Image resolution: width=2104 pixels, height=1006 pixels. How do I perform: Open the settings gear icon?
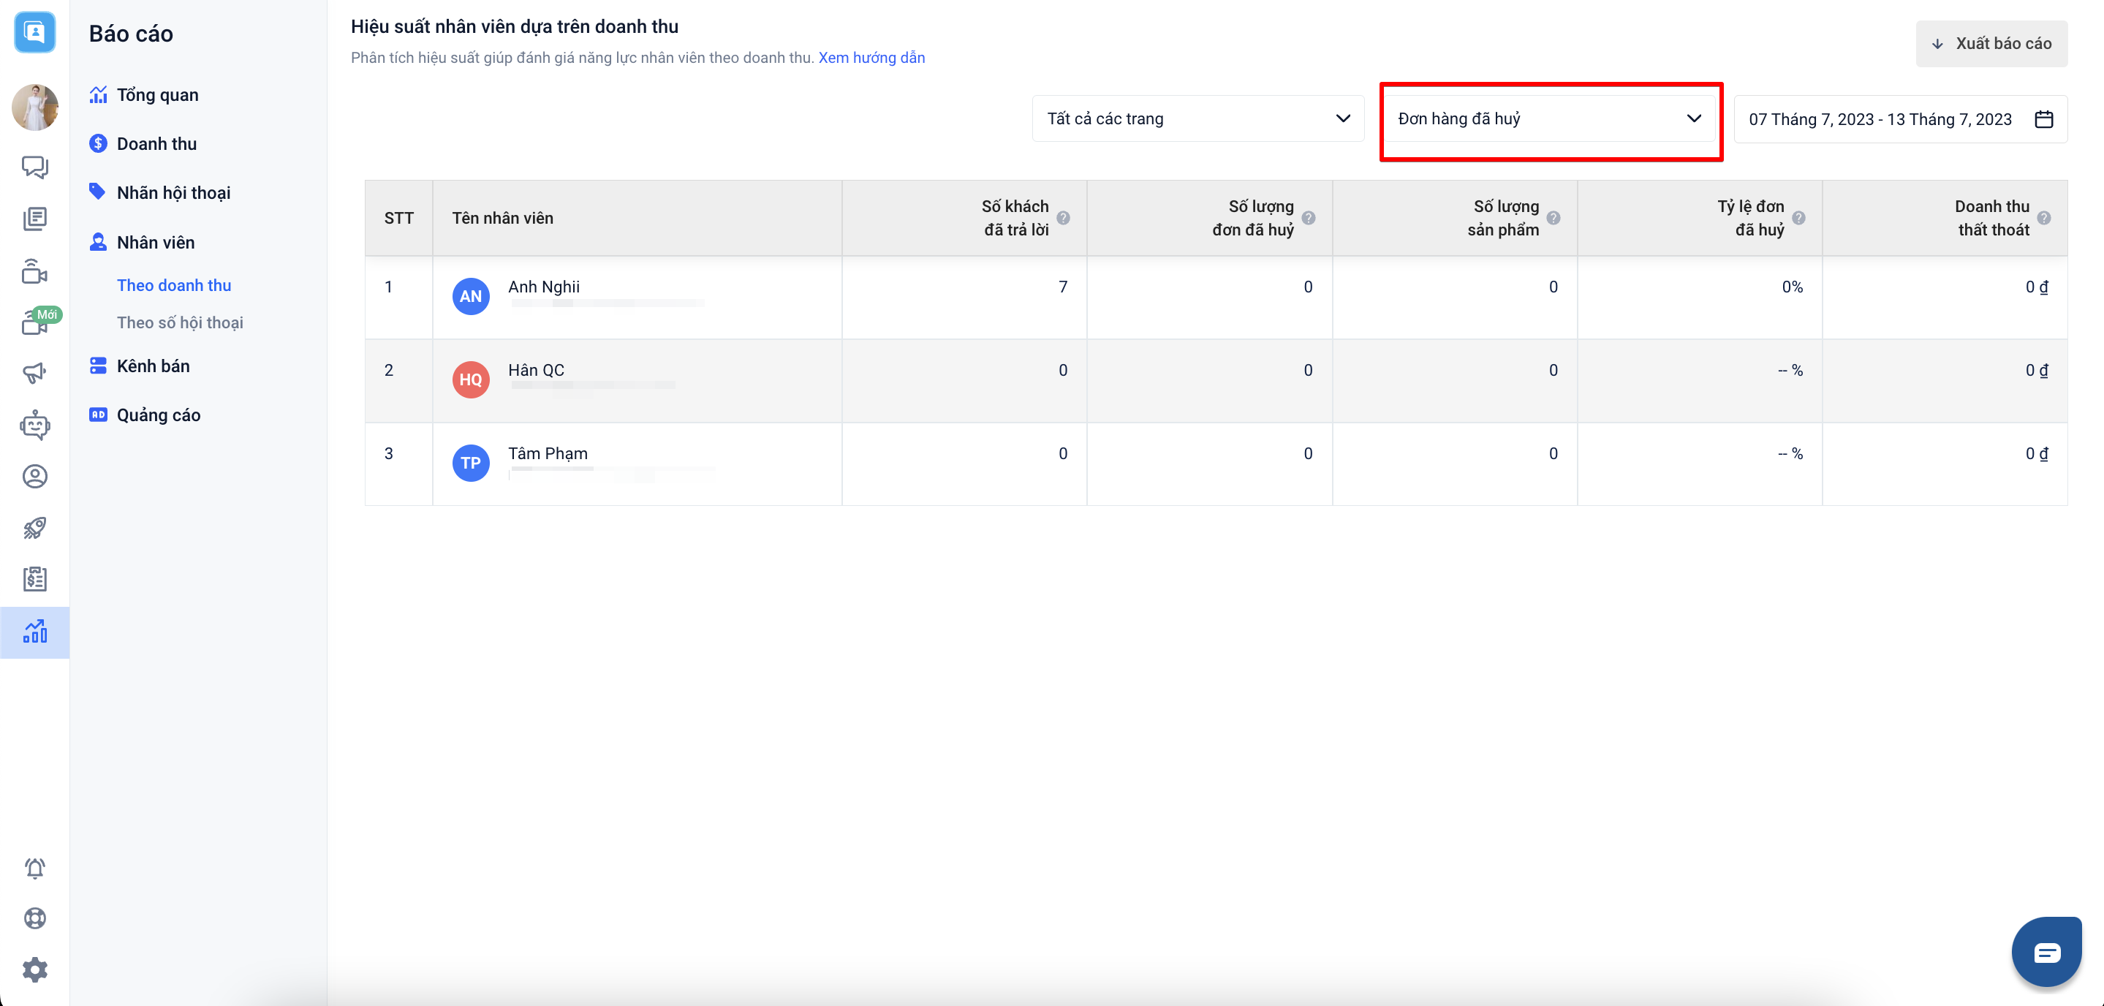coord(34,970)
